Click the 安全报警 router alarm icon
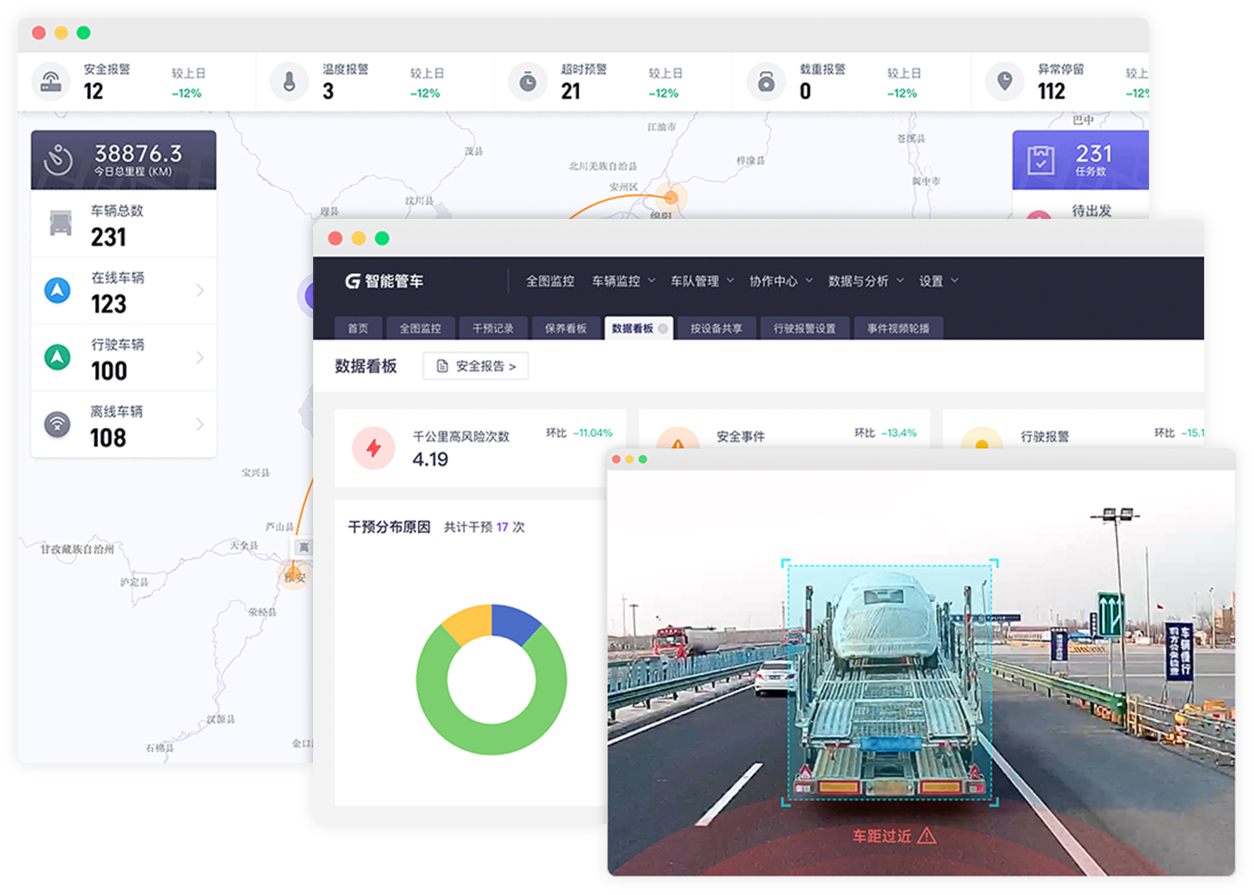 [52, 82]
